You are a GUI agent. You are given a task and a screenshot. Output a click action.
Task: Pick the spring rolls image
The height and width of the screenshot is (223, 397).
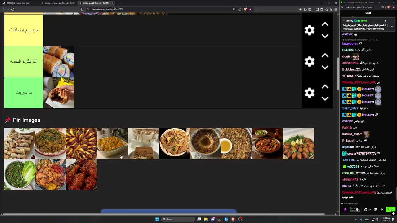click(20, 143)
